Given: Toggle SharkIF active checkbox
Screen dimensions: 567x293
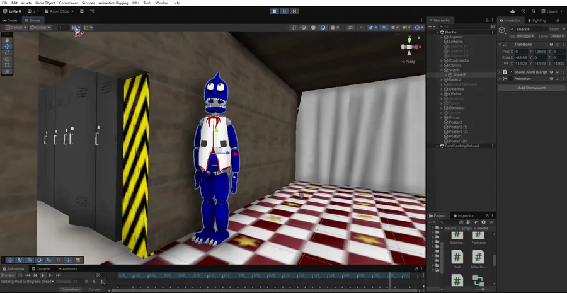Looking at the screenshot, I should [x=512, y=29].
